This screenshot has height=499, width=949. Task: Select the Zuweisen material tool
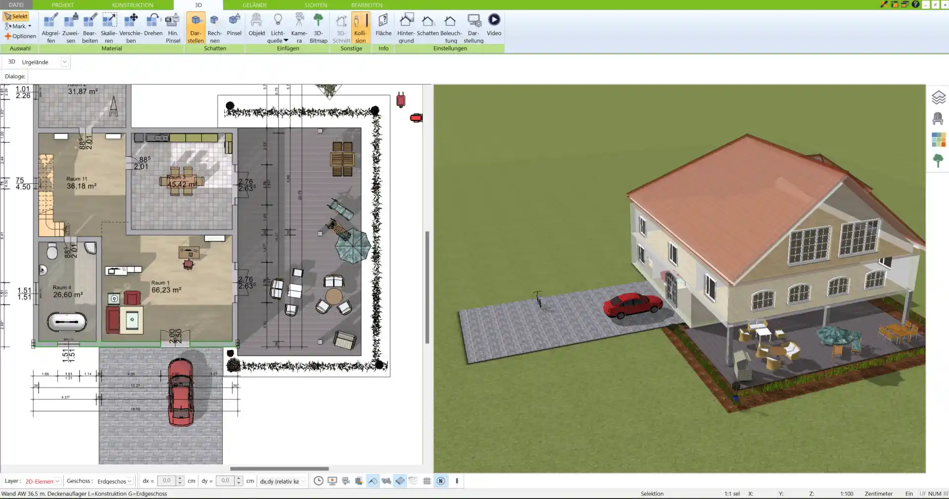click(x=71, y=28)
